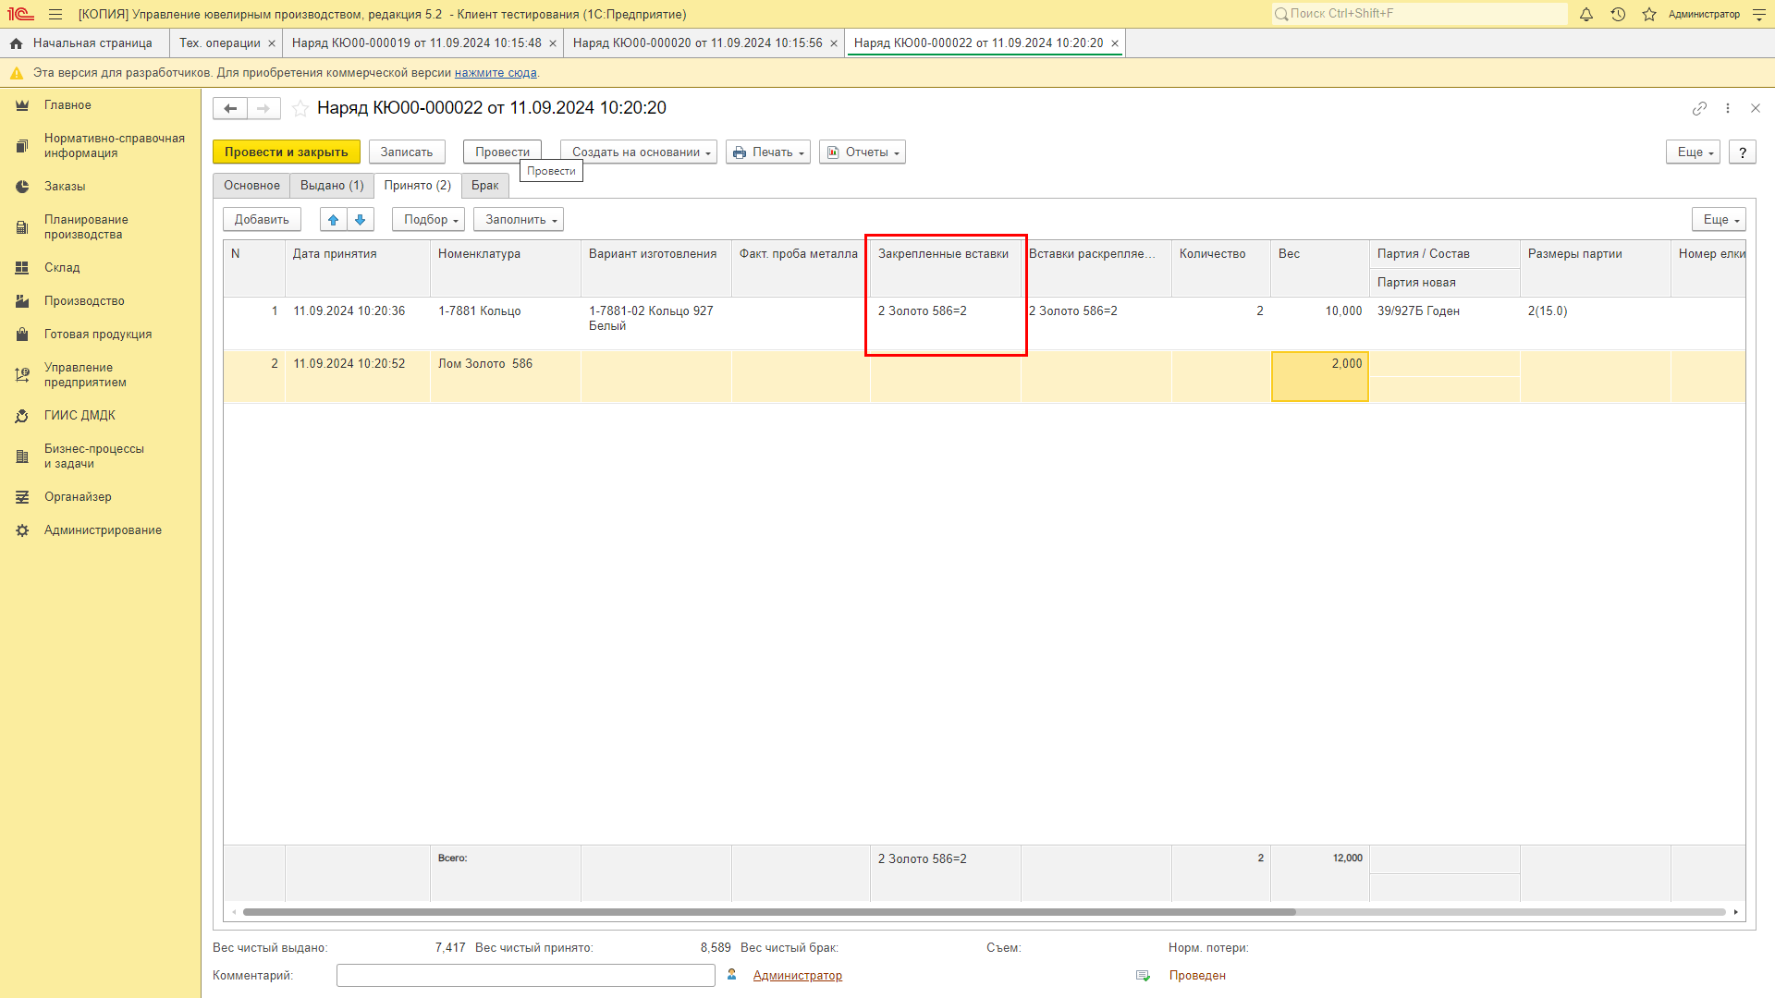Open the main hamburger menu
Screen dimensions: 1775x998
tap(55, 14)
